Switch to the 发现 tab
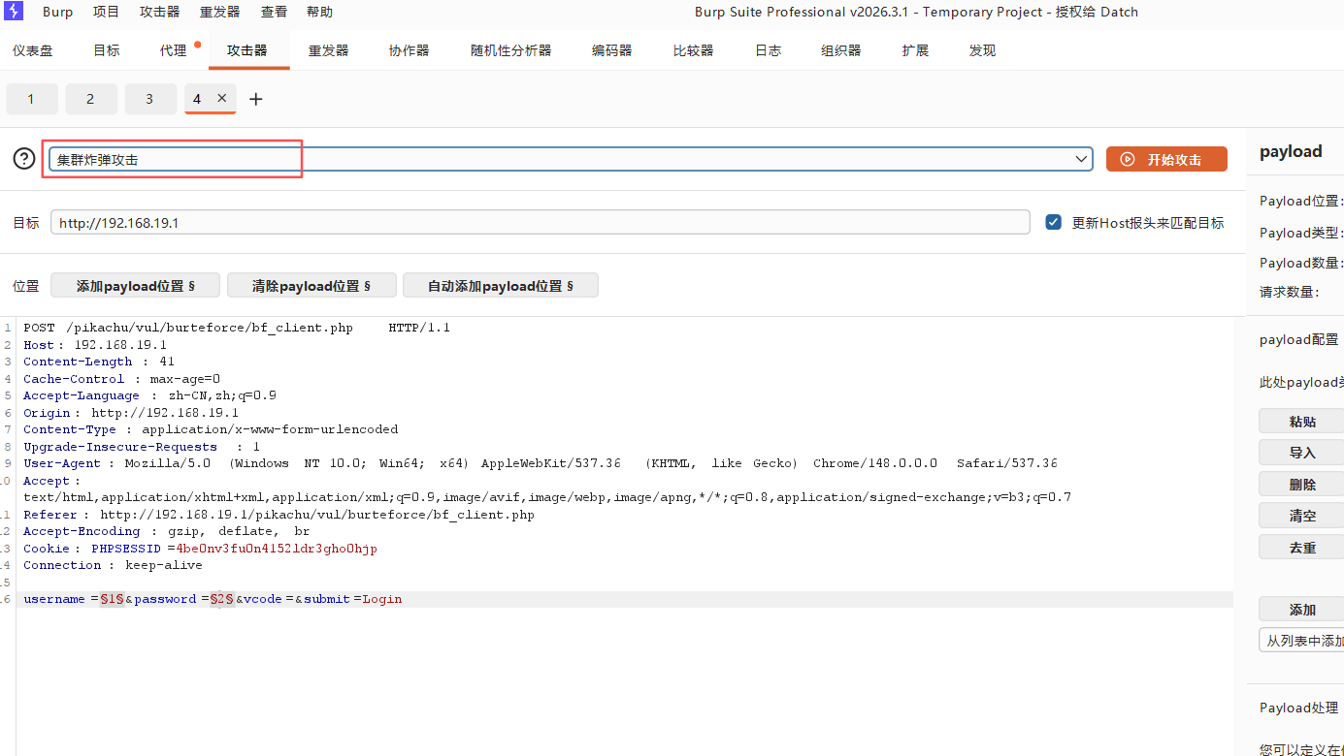 tap(982, 50)
